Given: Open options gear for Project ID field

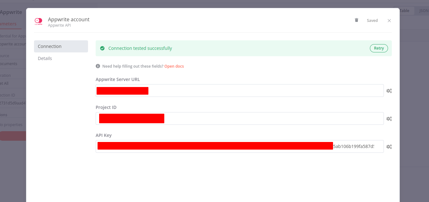Looking at the screenshot, I should click(389, 119).
